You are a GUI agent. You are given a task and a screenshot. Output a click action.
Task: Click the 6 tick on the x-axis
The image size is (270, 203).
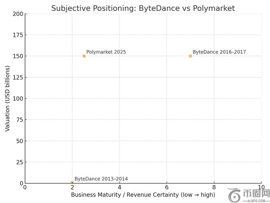[x=167, y=187]
